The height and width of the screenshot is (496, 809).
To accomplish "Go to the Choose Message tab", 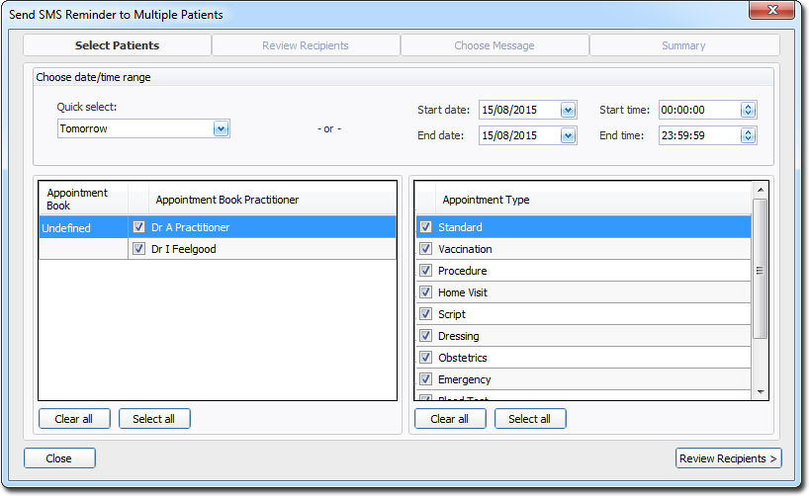I will pyautogui.click(x=494, y=45).
